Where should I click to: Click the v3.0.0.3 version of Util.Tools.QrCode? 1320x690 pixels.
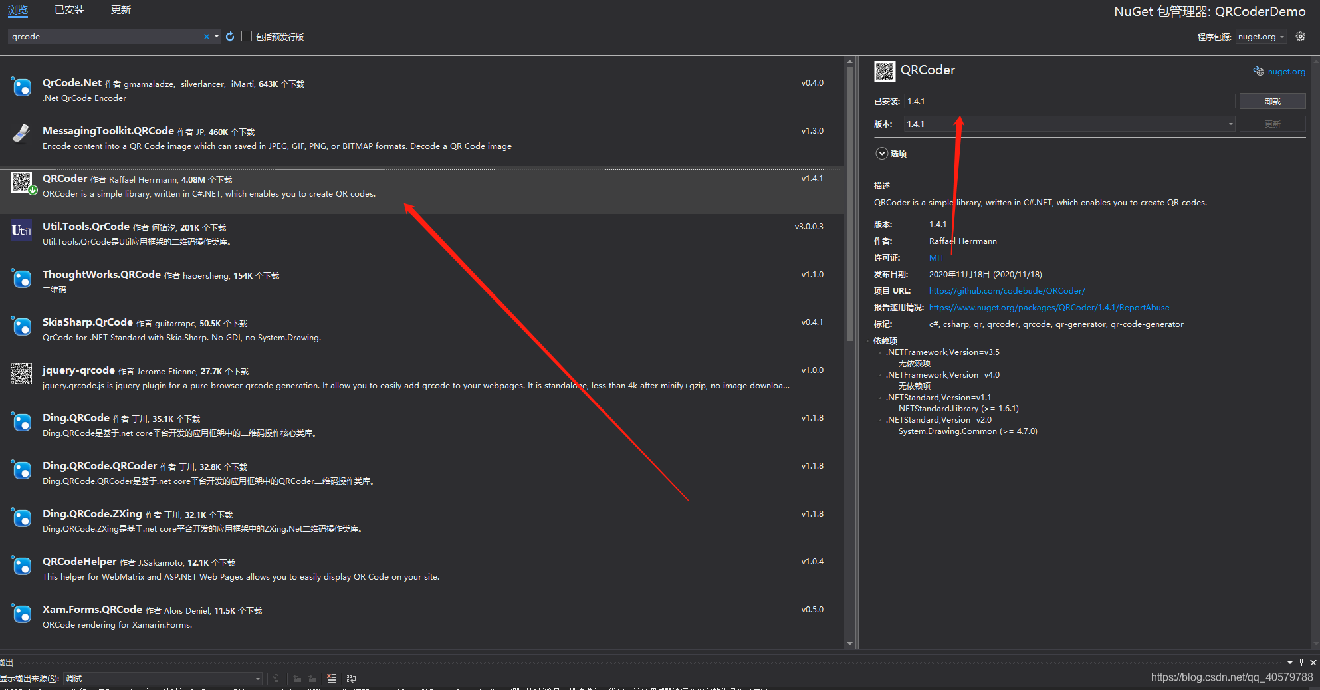[x=809, y=227]
